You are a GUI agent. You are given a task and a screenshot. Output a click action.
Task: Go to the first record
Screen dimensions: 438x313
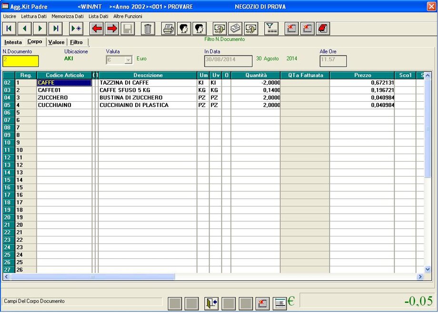pyautogui.click(x=9, y=29)
